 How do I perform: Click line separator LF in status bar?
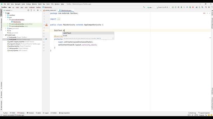click(x=192, y=115)
